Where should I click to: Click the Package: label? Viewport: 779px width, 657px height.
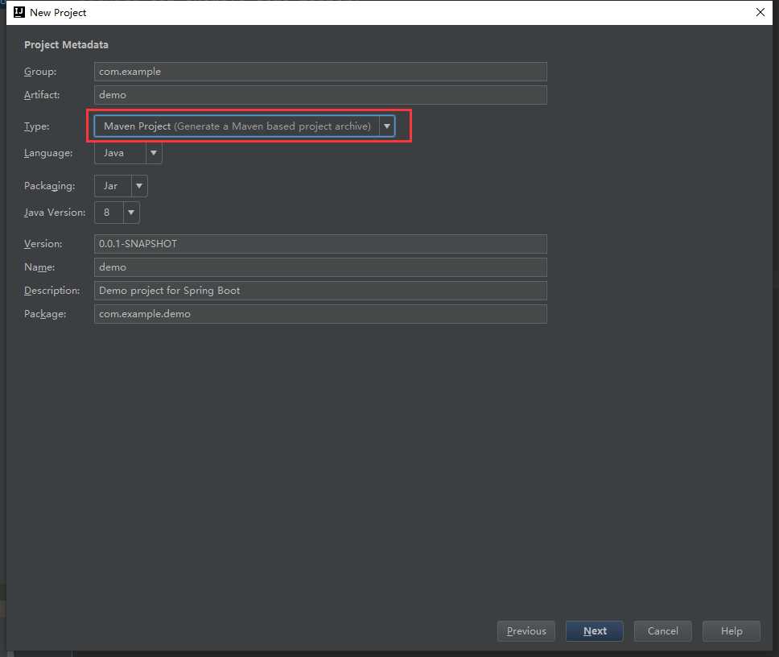45,314
